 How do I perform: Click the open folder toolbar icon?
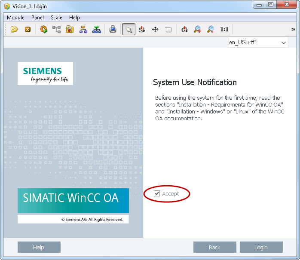(14, 30)
